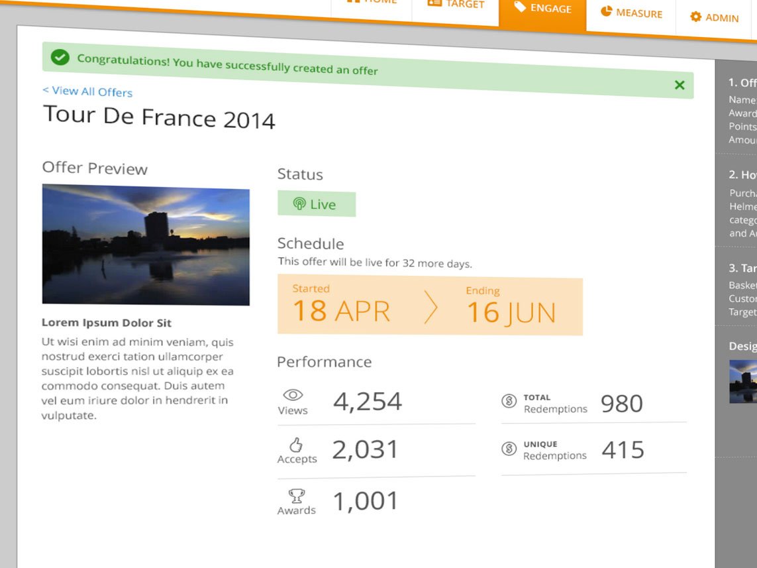Image resolution: width=757 pixels, height=568 pixels.
Task: Click the Unique Redemptions coin icon
Action: coord(509,449)
